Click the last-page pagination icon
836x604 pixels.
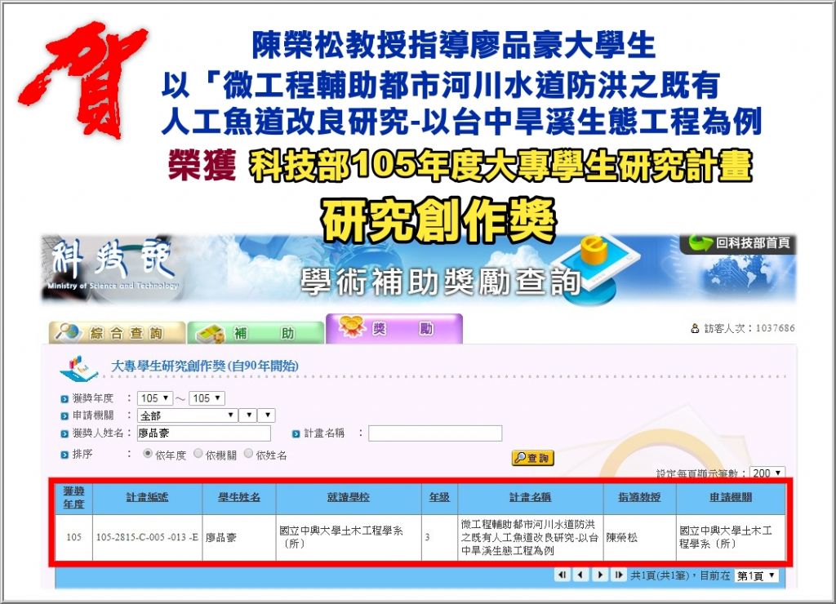tap(619, 575)
